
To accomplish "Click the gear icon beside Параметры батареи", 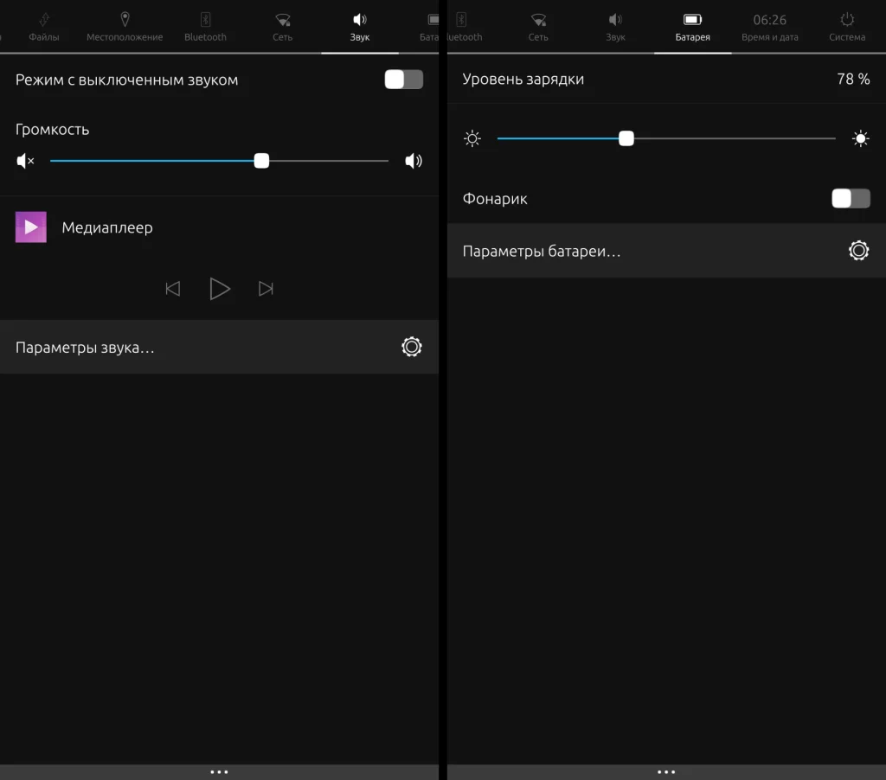I will pos(858,250).
